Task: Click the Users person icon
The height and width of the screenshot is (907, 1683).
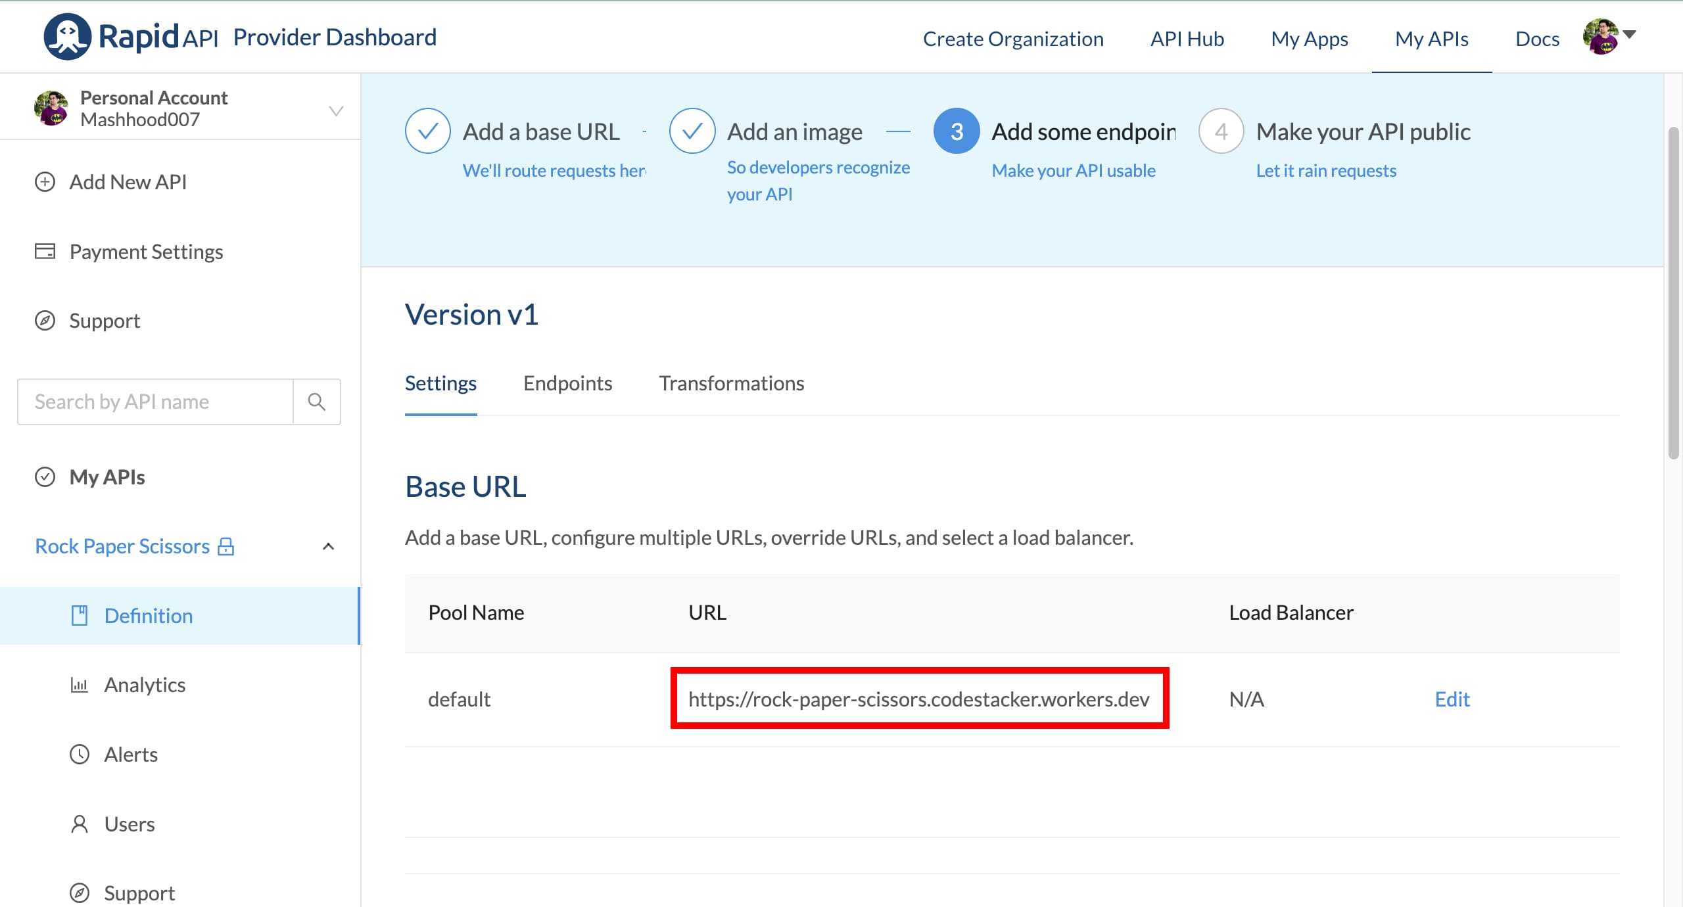Action: [x=80, y=824]
